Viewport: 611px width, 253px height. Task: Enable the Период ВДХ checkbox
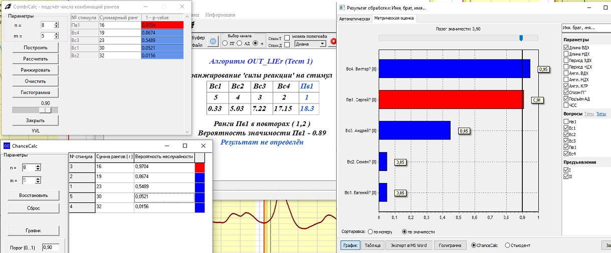coord(566,60)
